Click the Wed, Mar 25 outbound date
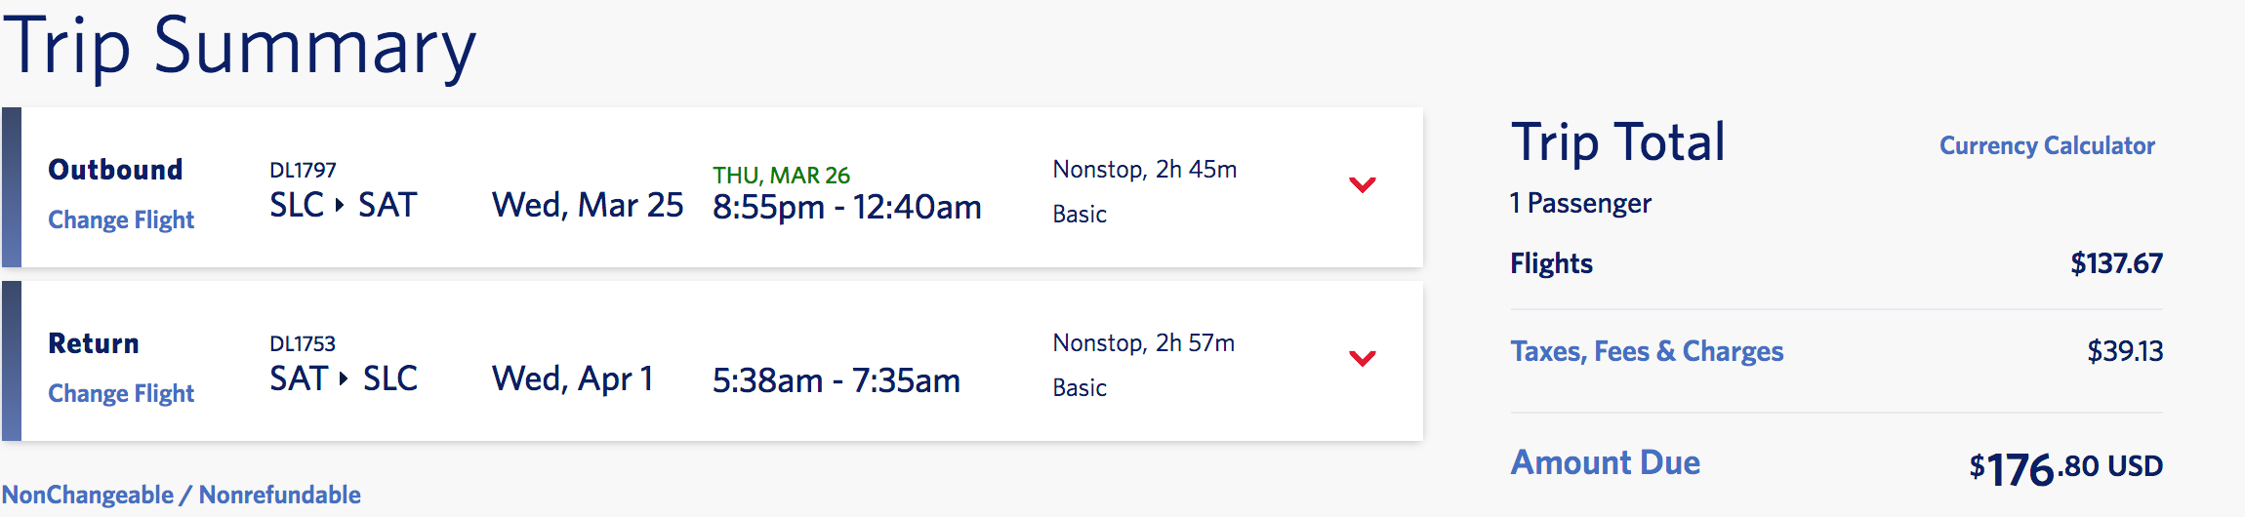The width and height of the screenshot is (2245, 517). [588, 206]
